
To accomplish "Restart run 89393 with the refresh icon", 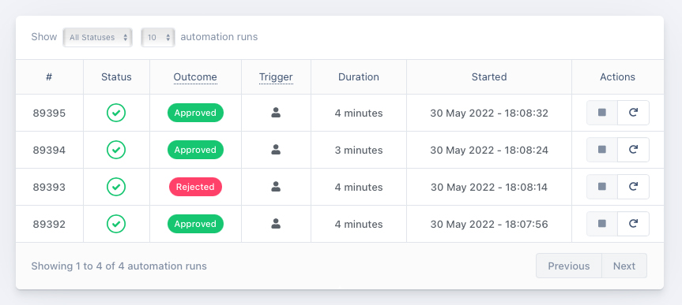I will 633,187.
